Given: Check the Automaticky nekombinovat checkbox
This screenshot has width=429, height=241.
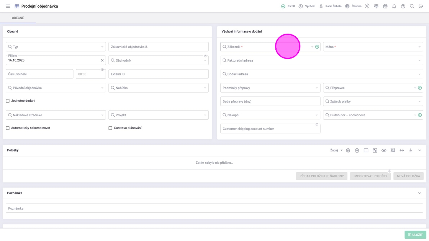Looking at the screenshot, I should coord(8,128).
